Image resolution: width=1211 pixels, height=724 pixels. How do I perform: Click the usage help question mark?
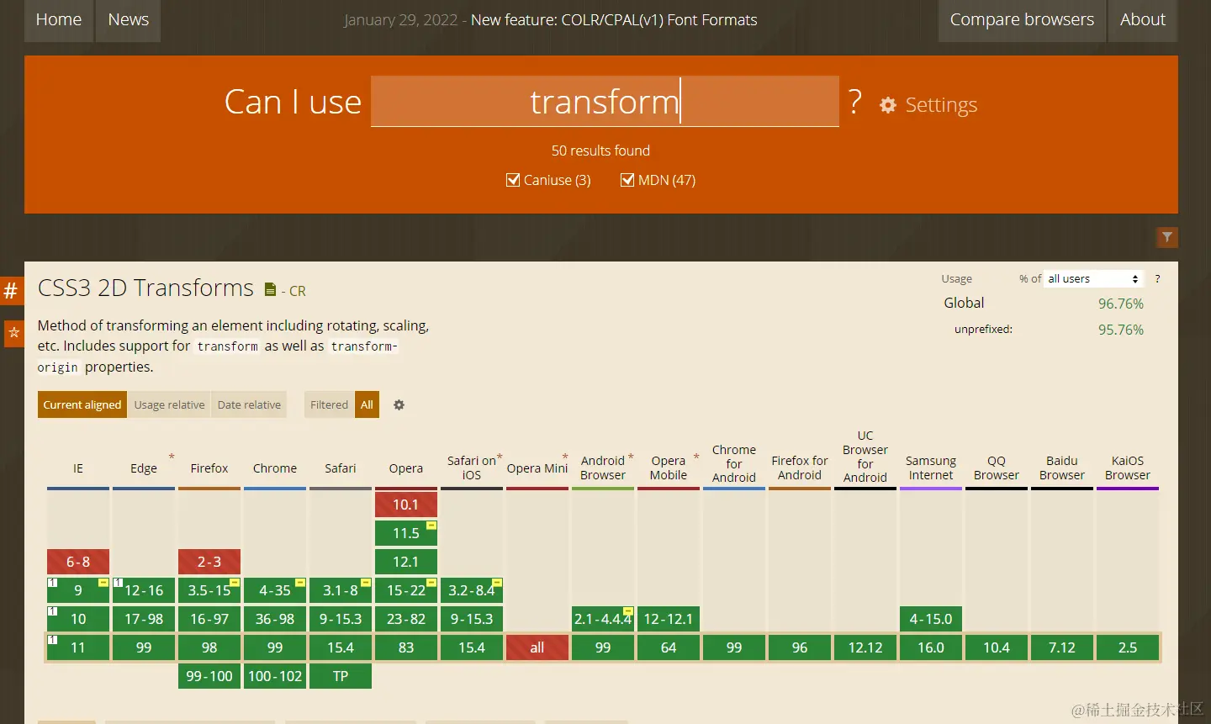click(x=1157, y=278)
